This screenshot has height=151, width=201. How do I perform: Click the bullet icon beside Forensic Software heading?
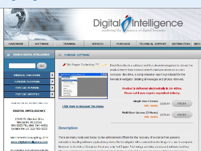[59, 55]
